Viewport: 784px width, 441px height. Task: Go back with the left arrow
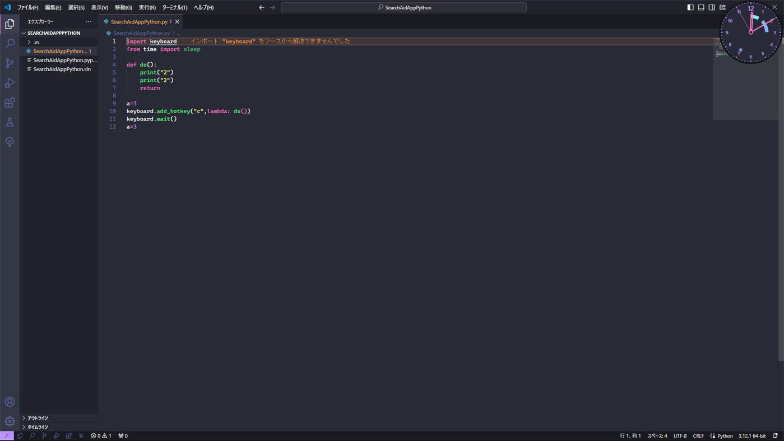point(261,7)
